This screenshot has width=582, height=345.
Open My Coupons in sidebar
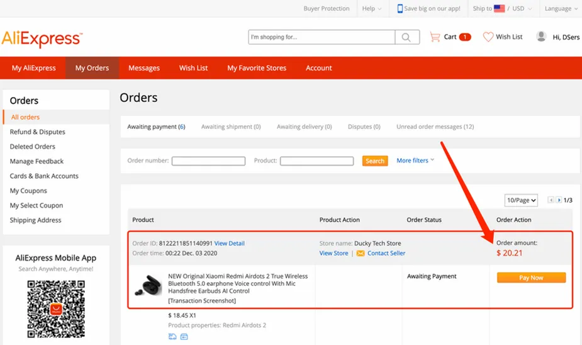point(28,191)
